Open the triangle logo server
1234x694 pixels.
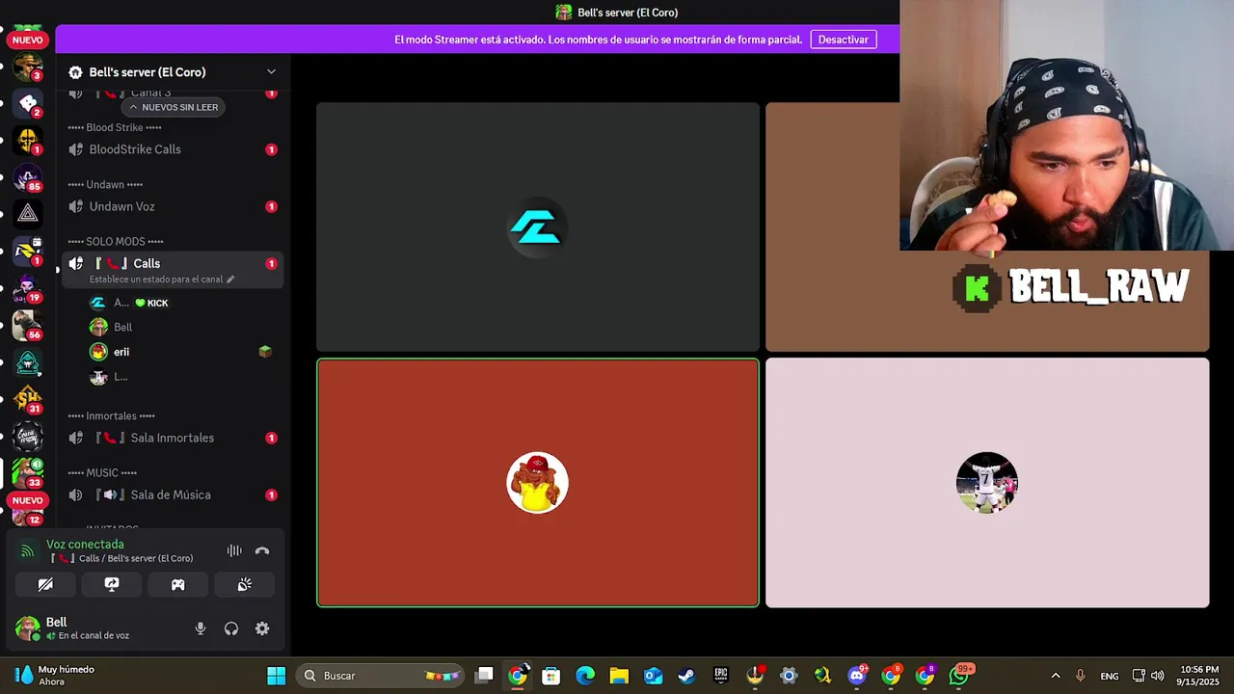pyautogui.click(x=27, y=214)
